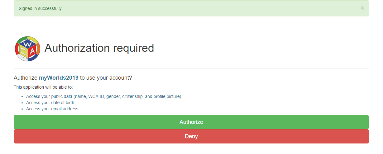Deny the authorization request
The image size is (383, 154).
point(191,136)
